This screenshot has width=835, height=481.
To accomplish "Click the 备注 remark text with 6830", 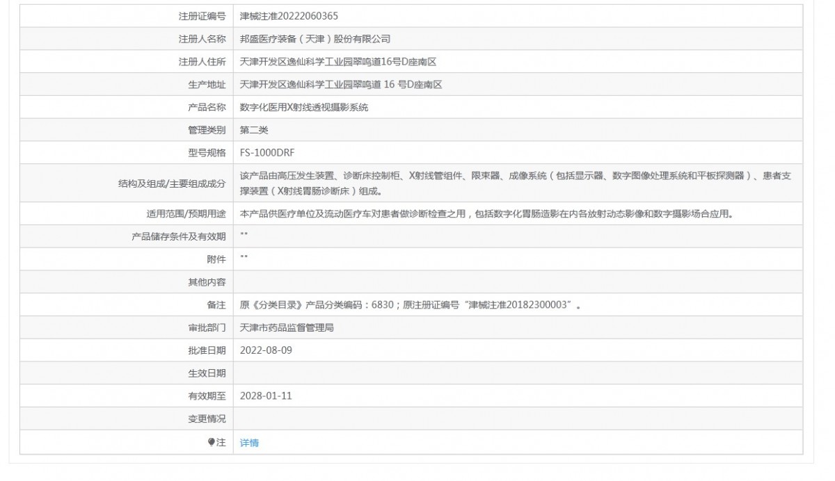I will click(411, 305).
